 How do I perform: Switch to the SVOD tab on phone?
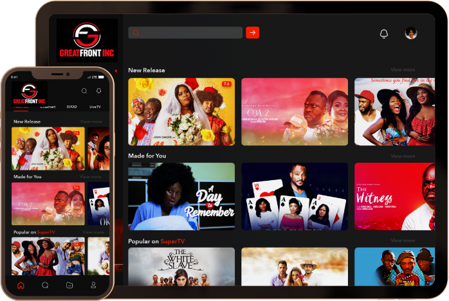click(71, 107)
